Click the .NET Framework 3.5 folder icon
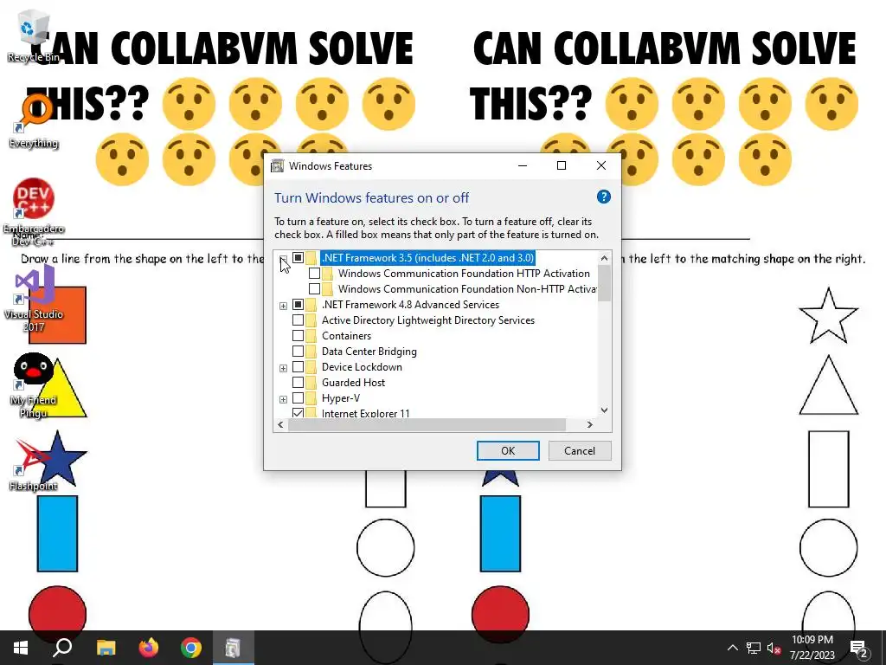 pyautogui.click(x=311, y=258)
